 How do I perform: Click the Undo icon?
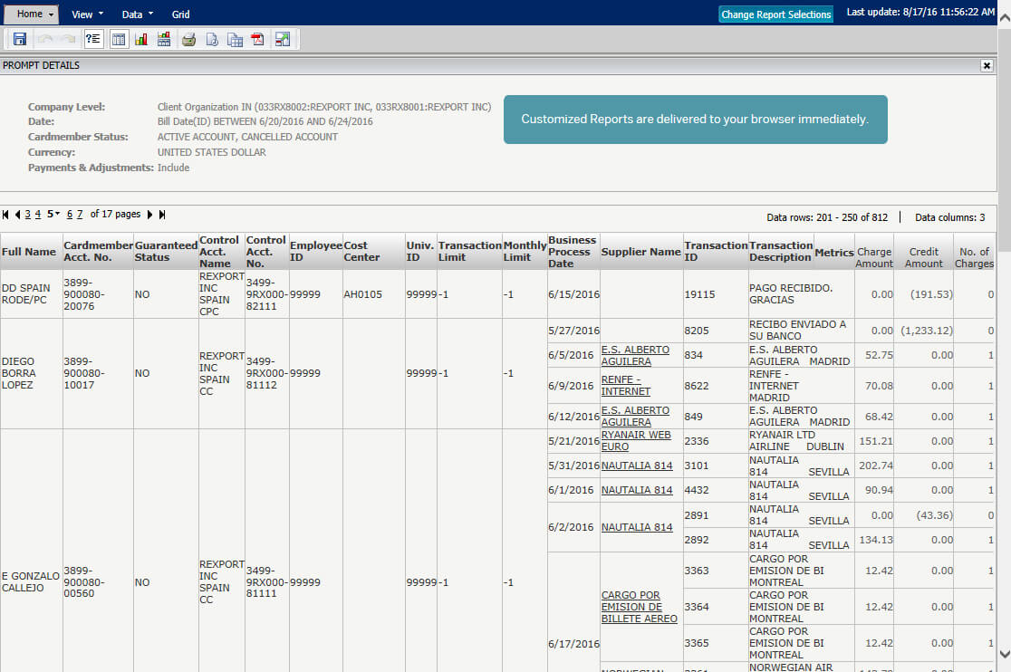tap(43, 38)
